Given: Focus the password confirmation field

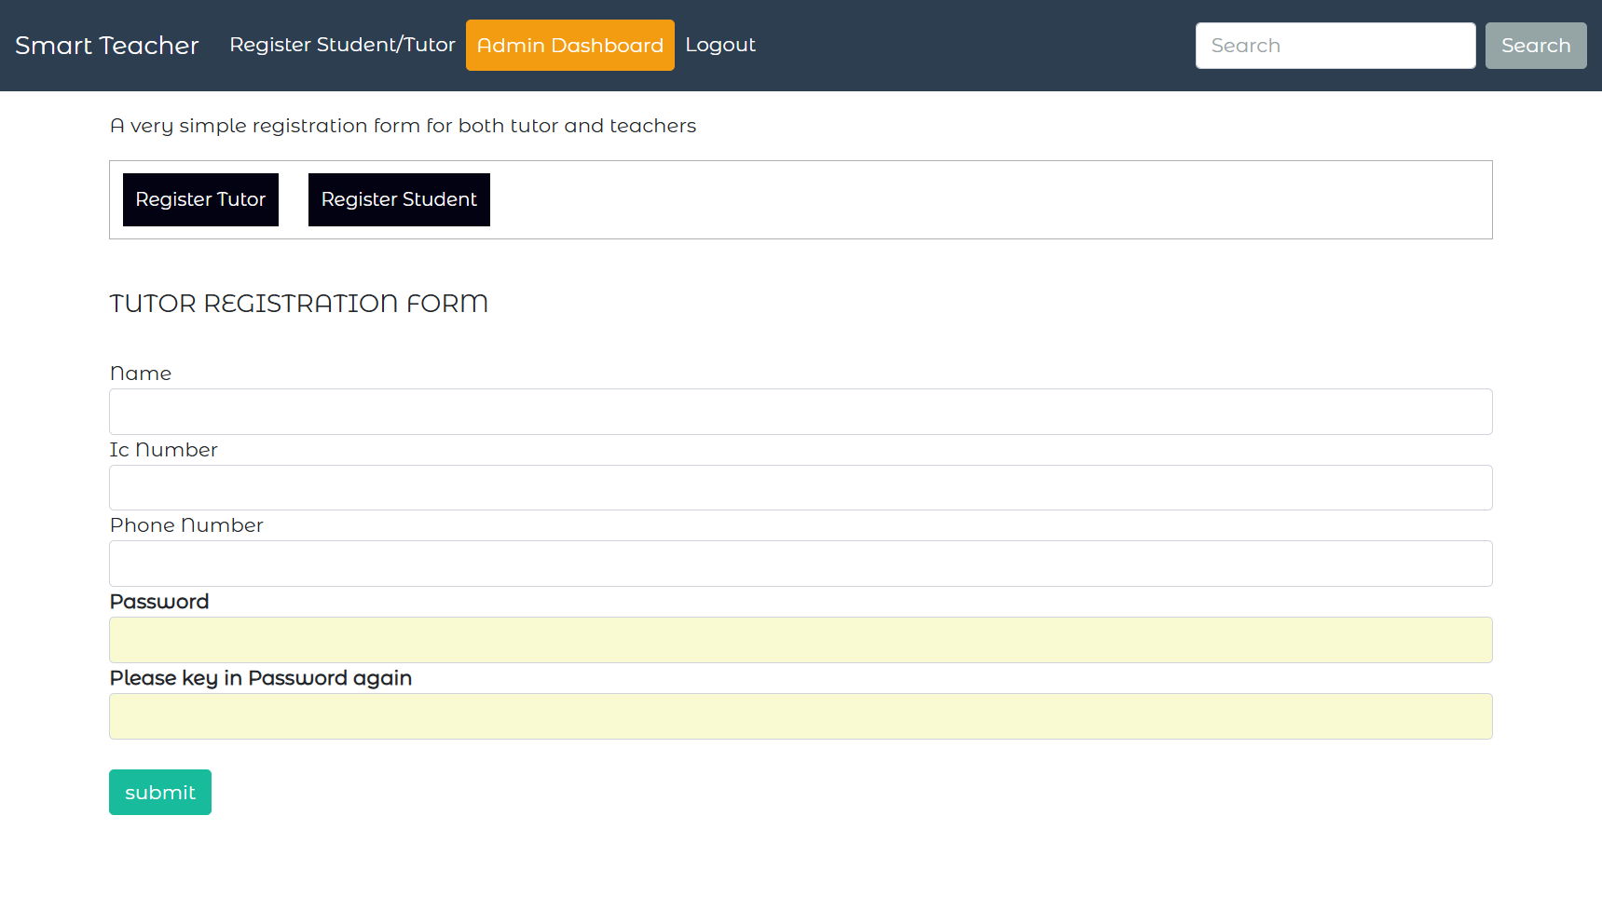Looking at the screenshot, I should point(800,716).
